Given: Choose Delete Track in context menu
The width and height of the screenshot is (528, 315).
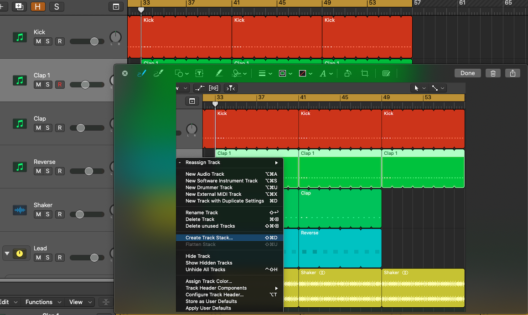Looking at the screenshot, I should 230,219.
